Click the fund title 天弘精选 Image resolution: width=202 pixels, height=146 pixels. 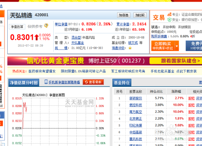click(21, 15)
